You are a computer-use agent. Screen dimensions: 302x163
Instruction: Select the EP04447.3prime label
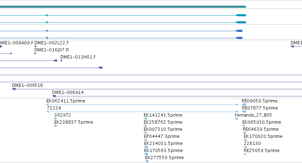(x=162, y=136)
